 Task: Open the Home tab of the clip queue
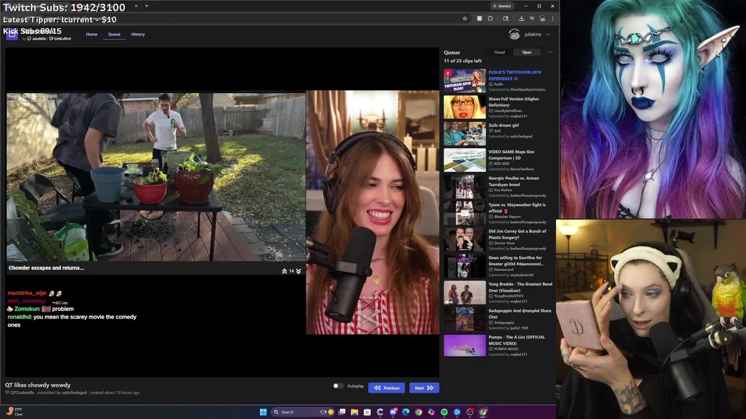(92, 34)
